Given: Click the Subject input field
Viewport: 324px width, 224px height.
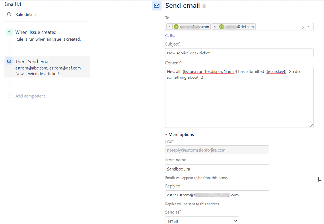Looking at the screenshot, I should coord(239,53).
